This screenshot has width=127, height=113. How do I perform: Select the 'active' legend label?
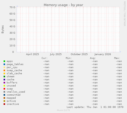11,101
